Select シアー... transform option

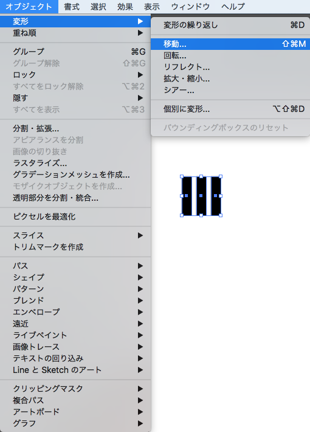tap(230, 91)
